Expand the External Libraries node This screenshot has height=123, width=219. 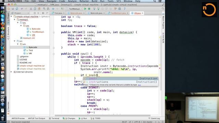(x=11, y=72)
